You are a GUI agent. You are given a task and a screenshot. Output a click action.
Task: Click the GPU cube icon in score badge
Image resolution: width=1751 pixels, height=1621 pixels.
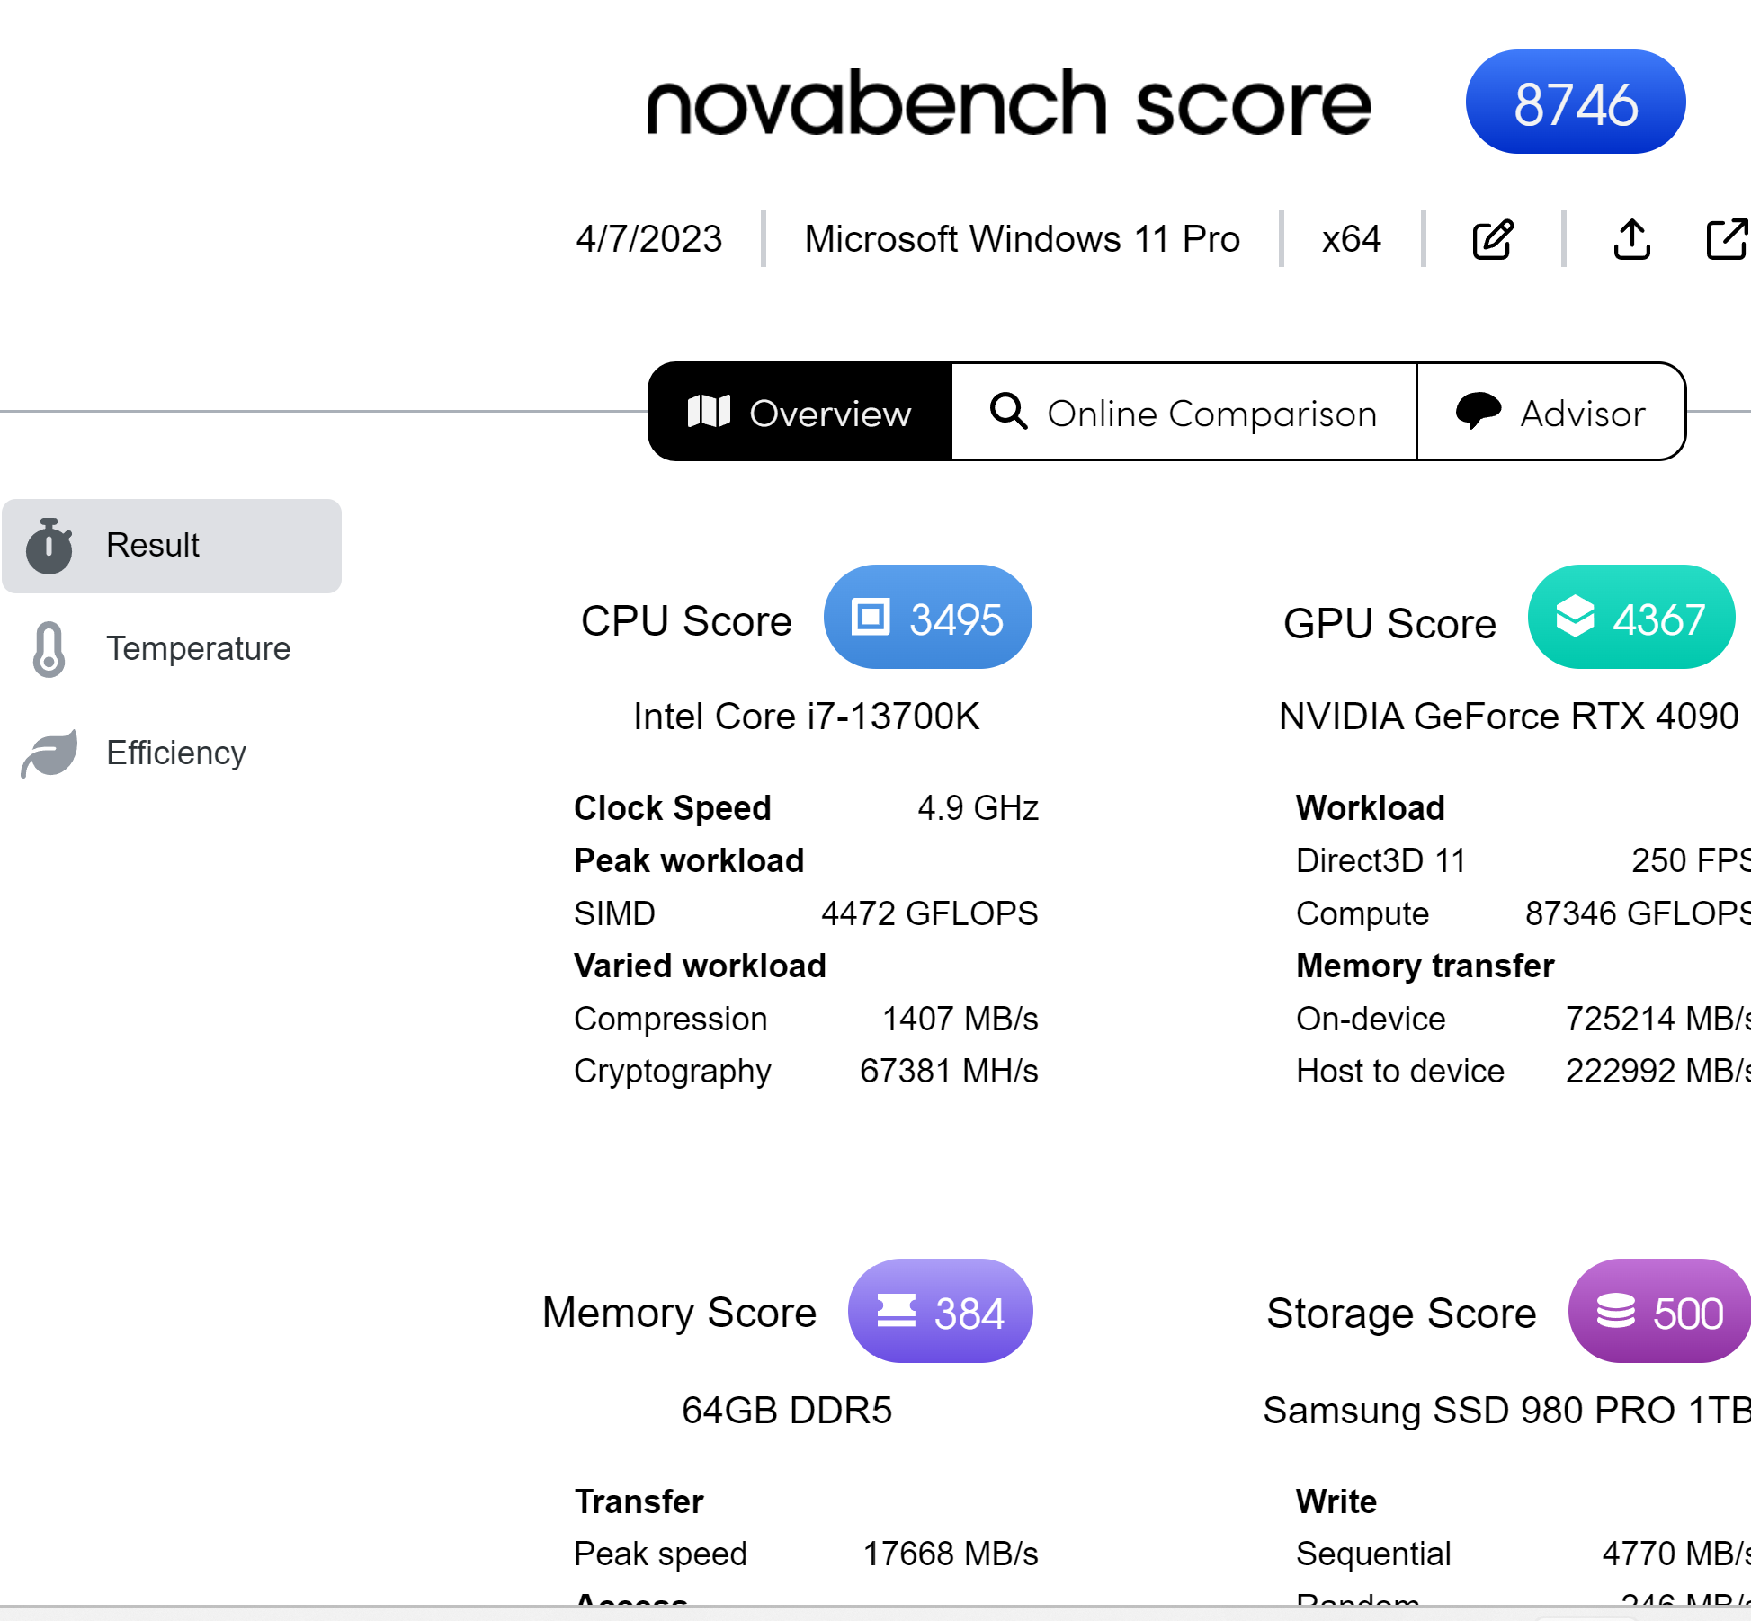(1575, 617)
